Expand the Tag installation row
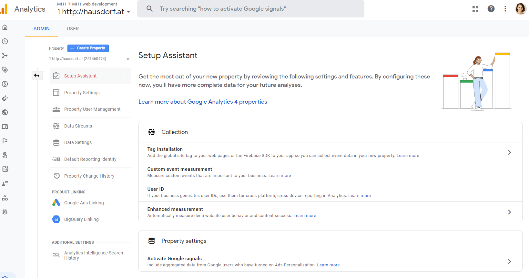 (509, 152)
